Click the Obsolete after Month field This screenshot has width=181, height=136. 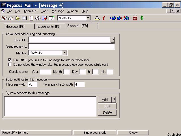[x=67, y=72]
